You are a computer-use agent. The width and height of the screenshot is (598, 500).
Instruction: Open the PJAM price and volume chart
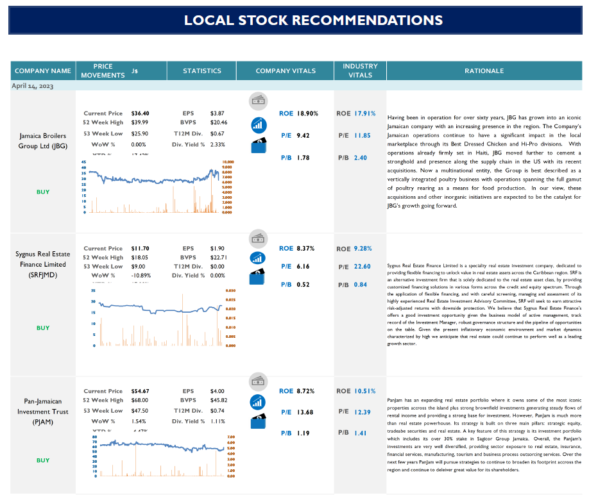point(164,456)
